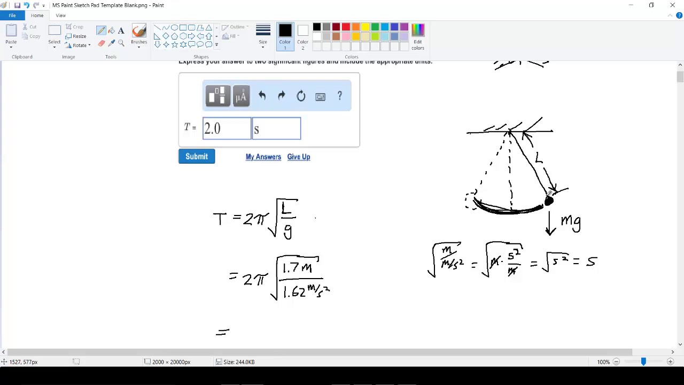The image size is (684, 385).
Task: Select the Color picker eyedropper tool
Action: coord(111,43)
